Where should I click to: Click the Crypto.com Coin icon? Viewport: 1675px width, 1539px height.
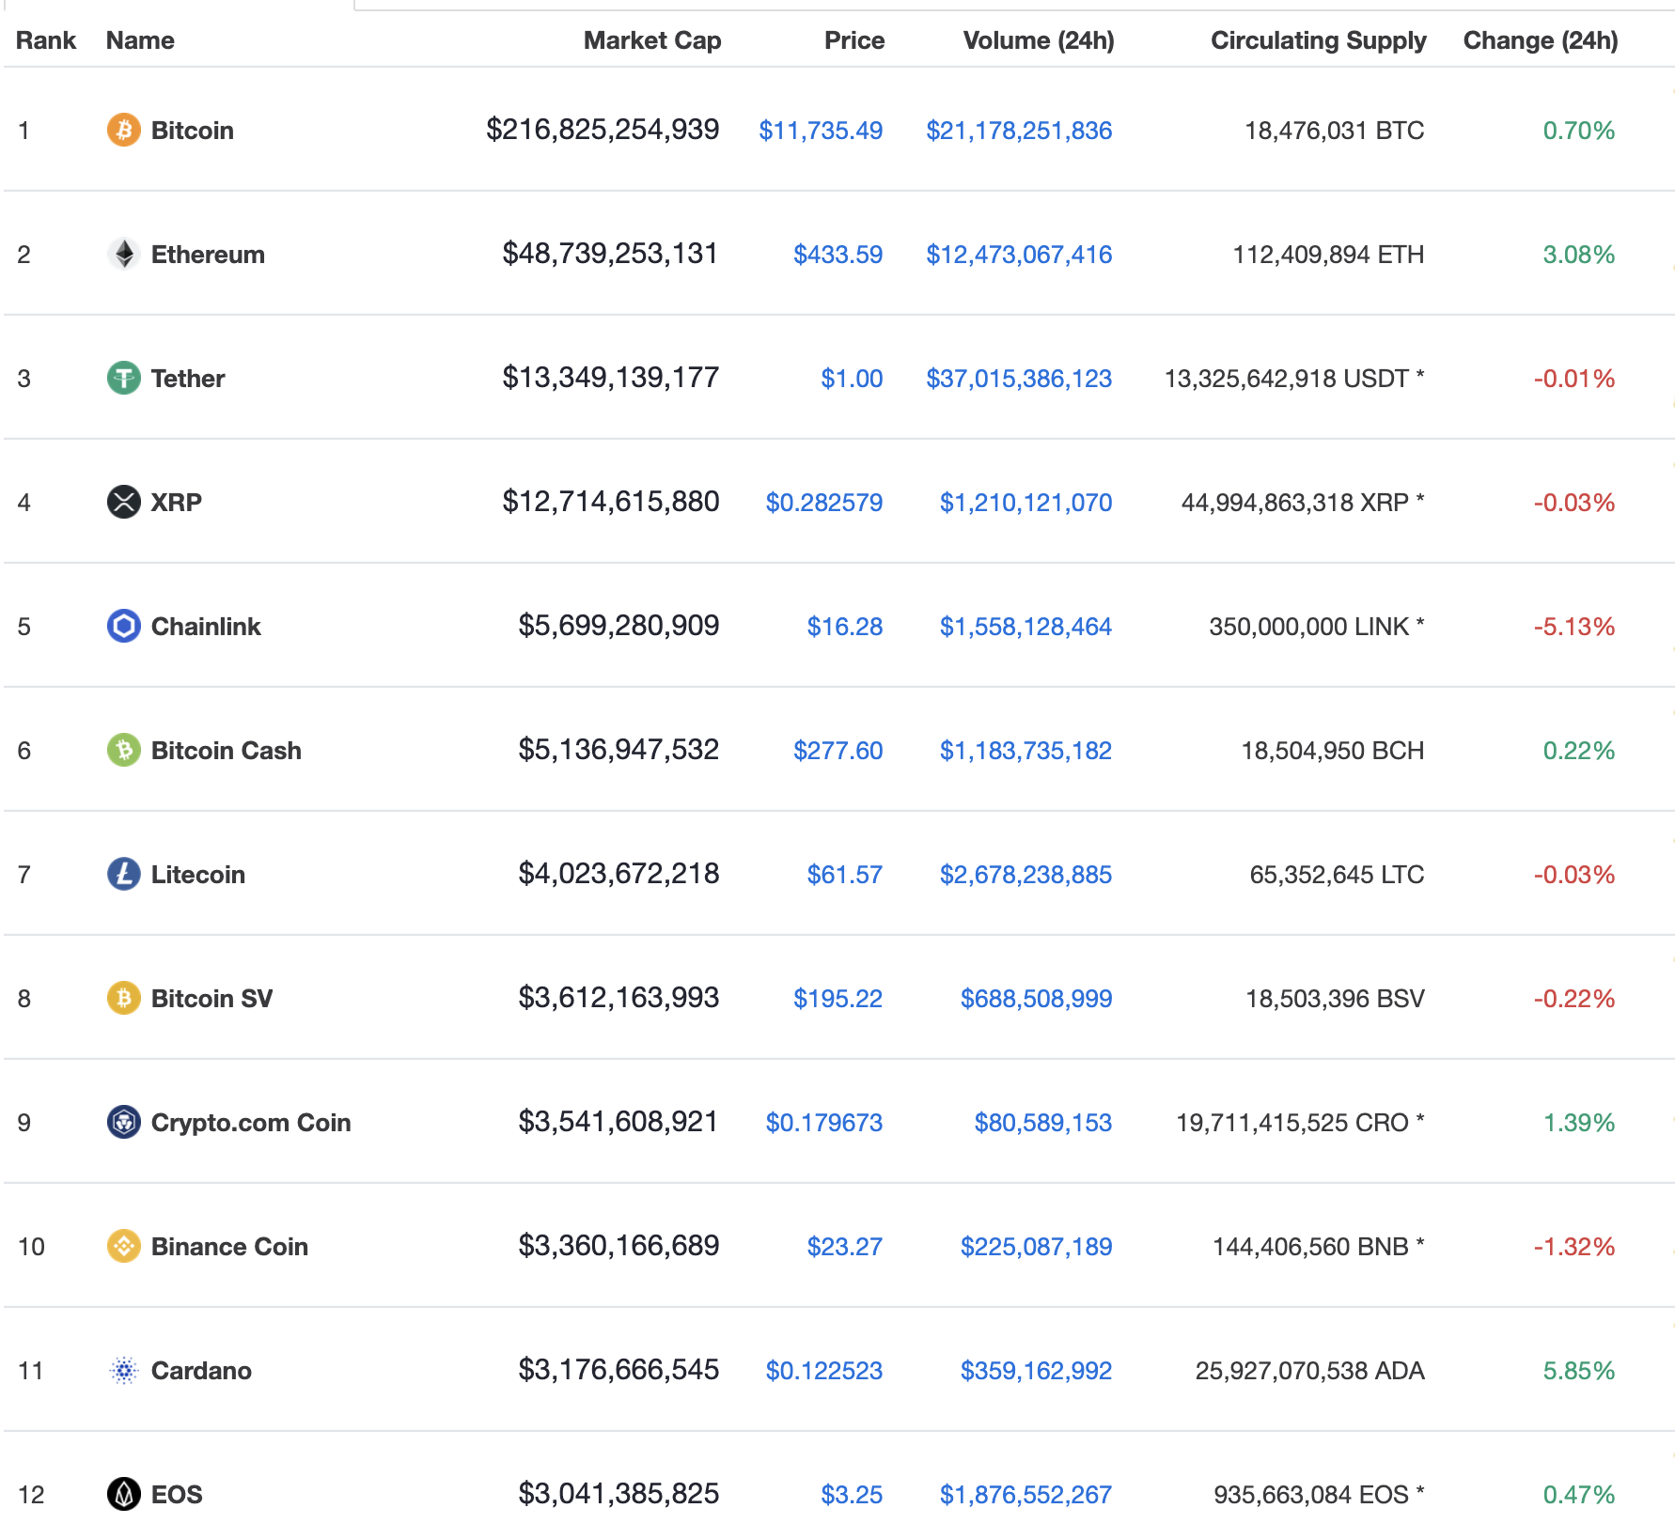pyautogui.click(x=123, y=1122)
